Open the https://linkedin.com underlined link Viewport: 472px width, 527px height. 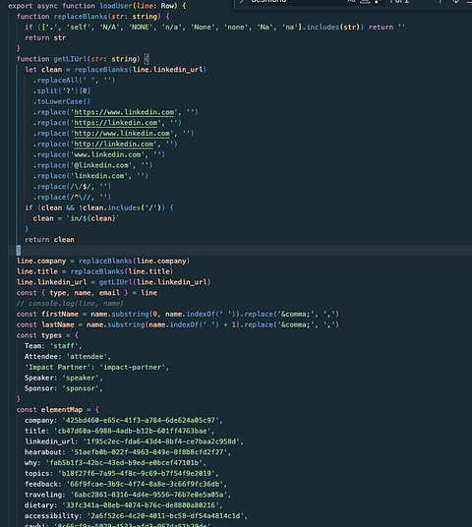point(116,123)
